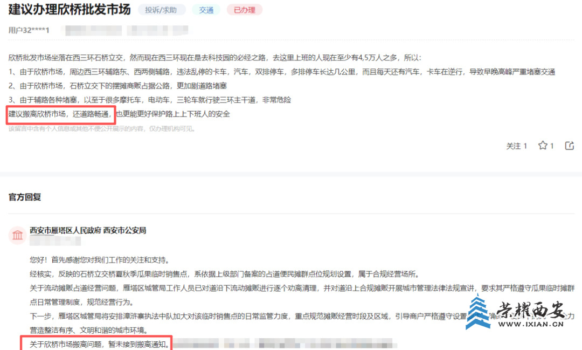Click the government building avatar icon
Screen dimensions: 582x350
click(x=18, y=235)
